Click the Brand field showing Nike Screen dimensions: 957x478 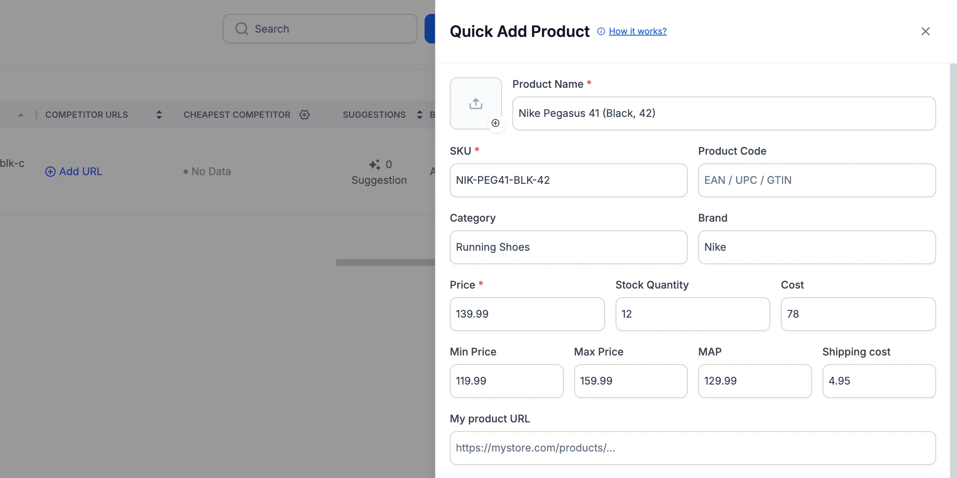pyautogui.click(x=817, y=247)
